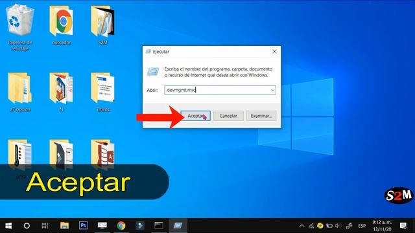The height and width of the screenshot is (233, 415).
Task: Select the Papelera de reciclaje desktop icon
Action: click(20, 27)
